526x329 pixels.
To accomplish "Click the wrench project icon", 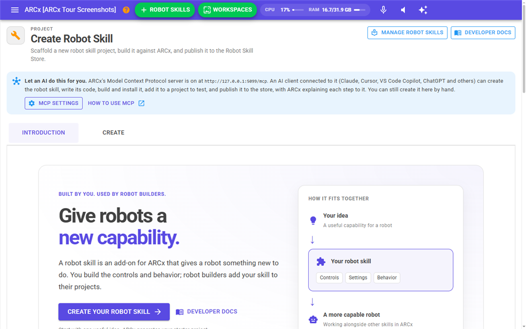I will 16,35.
